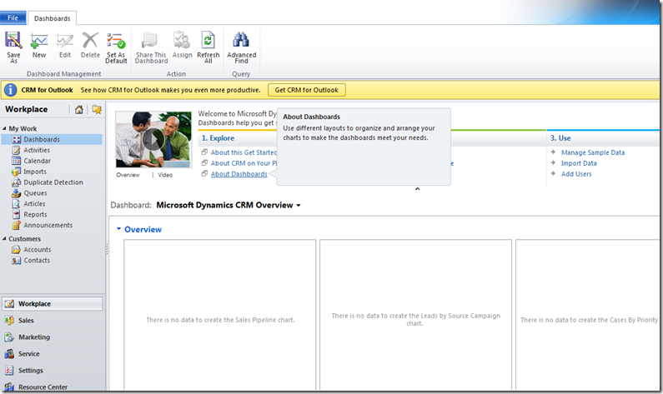Open Activities in the navigation pane
The width and height of the screenshot is (663, 394).
[37, 150]
